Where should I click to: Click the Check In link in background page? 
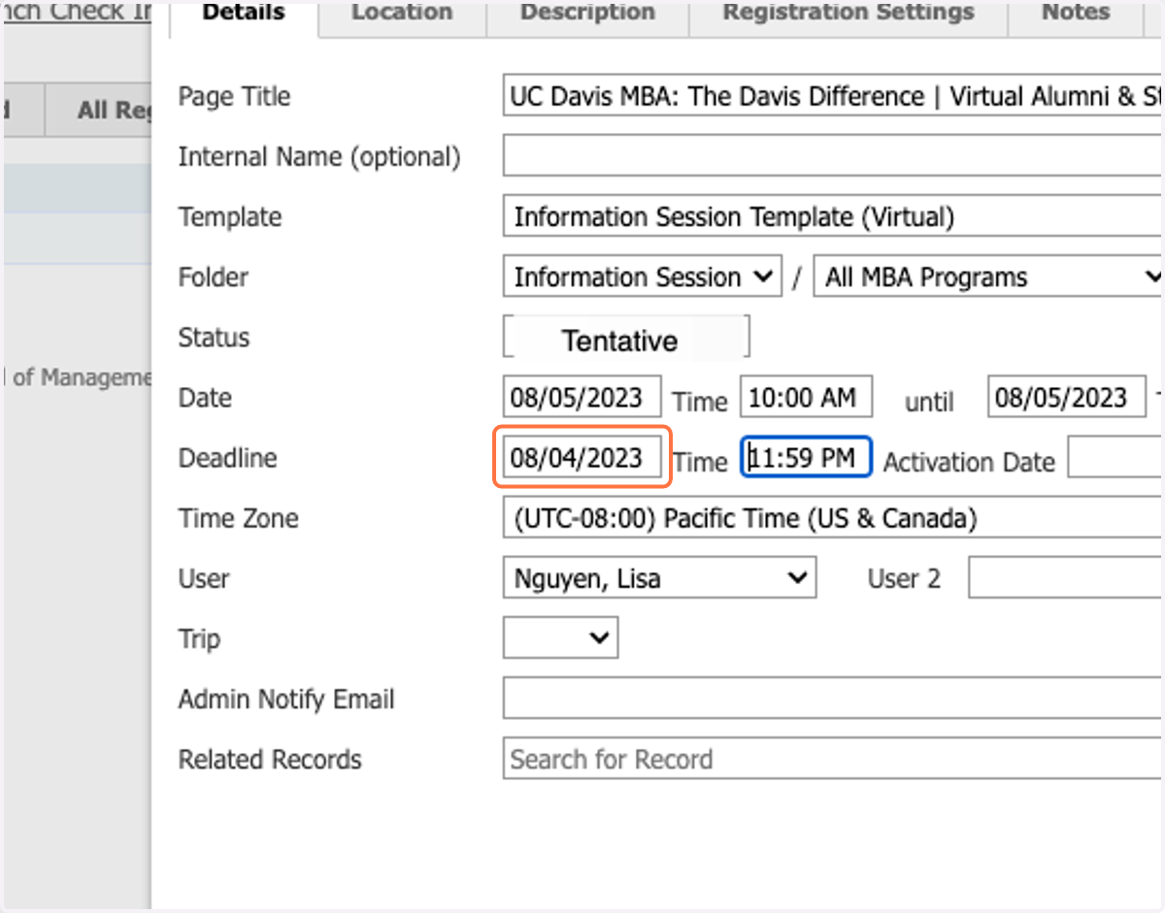tap(76, 12)
